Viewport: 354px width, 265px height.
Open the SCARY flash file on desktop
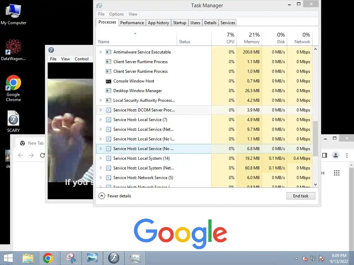[x=13, y=121]
